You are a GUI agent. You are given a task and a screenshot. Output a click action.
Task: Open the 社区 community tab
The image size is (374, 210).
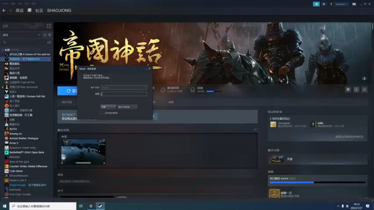[x=39, y=10]
